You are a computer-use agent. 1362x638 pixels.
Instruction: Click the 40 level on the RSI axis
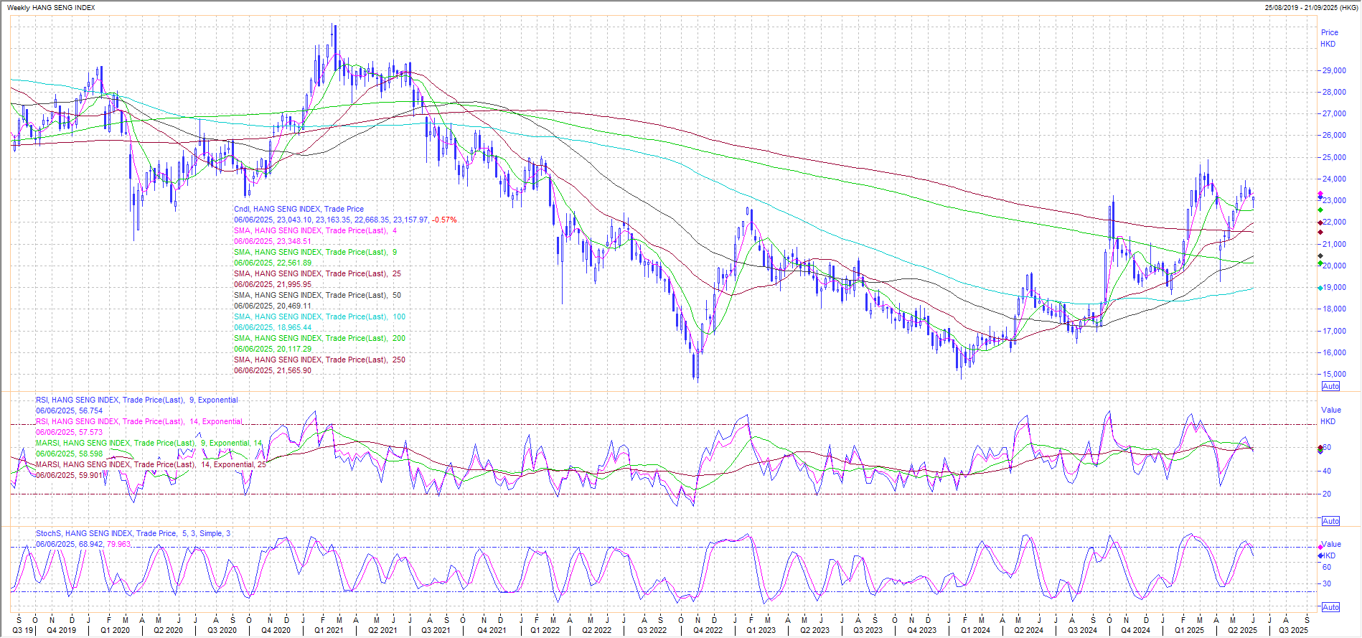click(1327, 471)
